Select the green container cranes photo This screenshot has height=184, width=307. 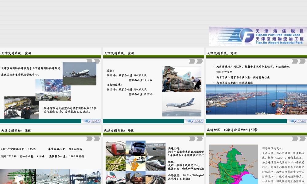pyautogui.click(x=18, y=177)
